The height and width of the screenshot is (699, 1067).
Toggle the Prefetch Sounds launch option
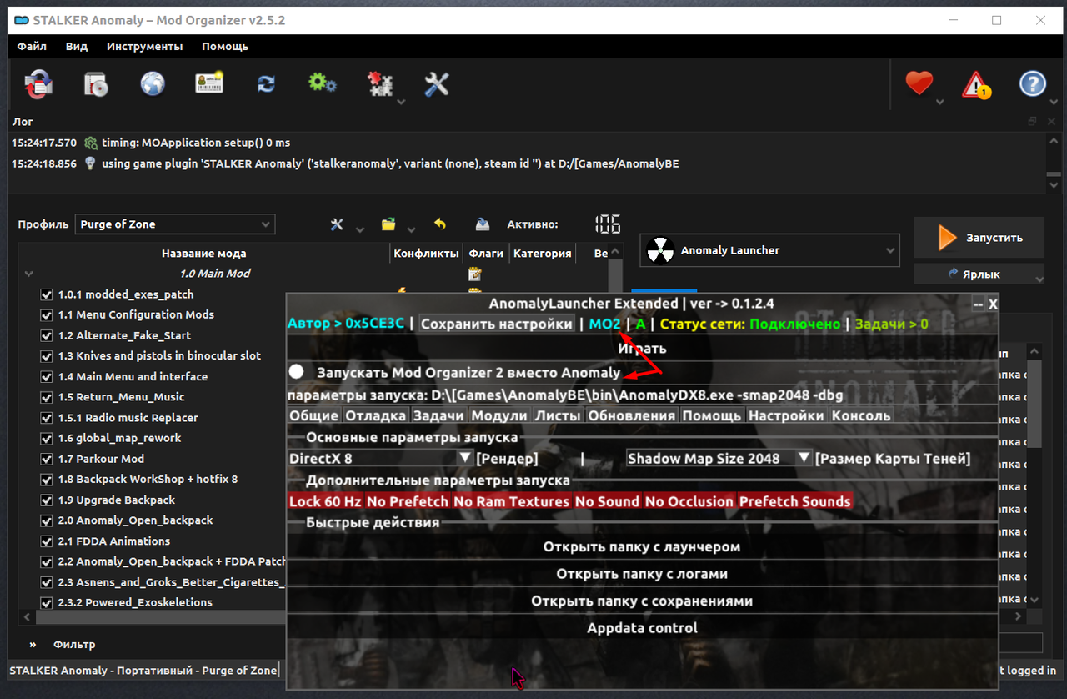(794, 501)
